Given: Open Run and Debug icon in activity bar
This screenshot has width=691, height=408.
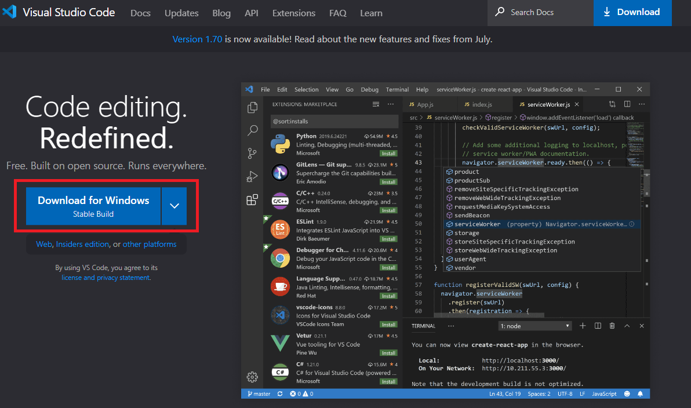Looking at the screenshot, I should pyautogui.click(x=252, y=177).
